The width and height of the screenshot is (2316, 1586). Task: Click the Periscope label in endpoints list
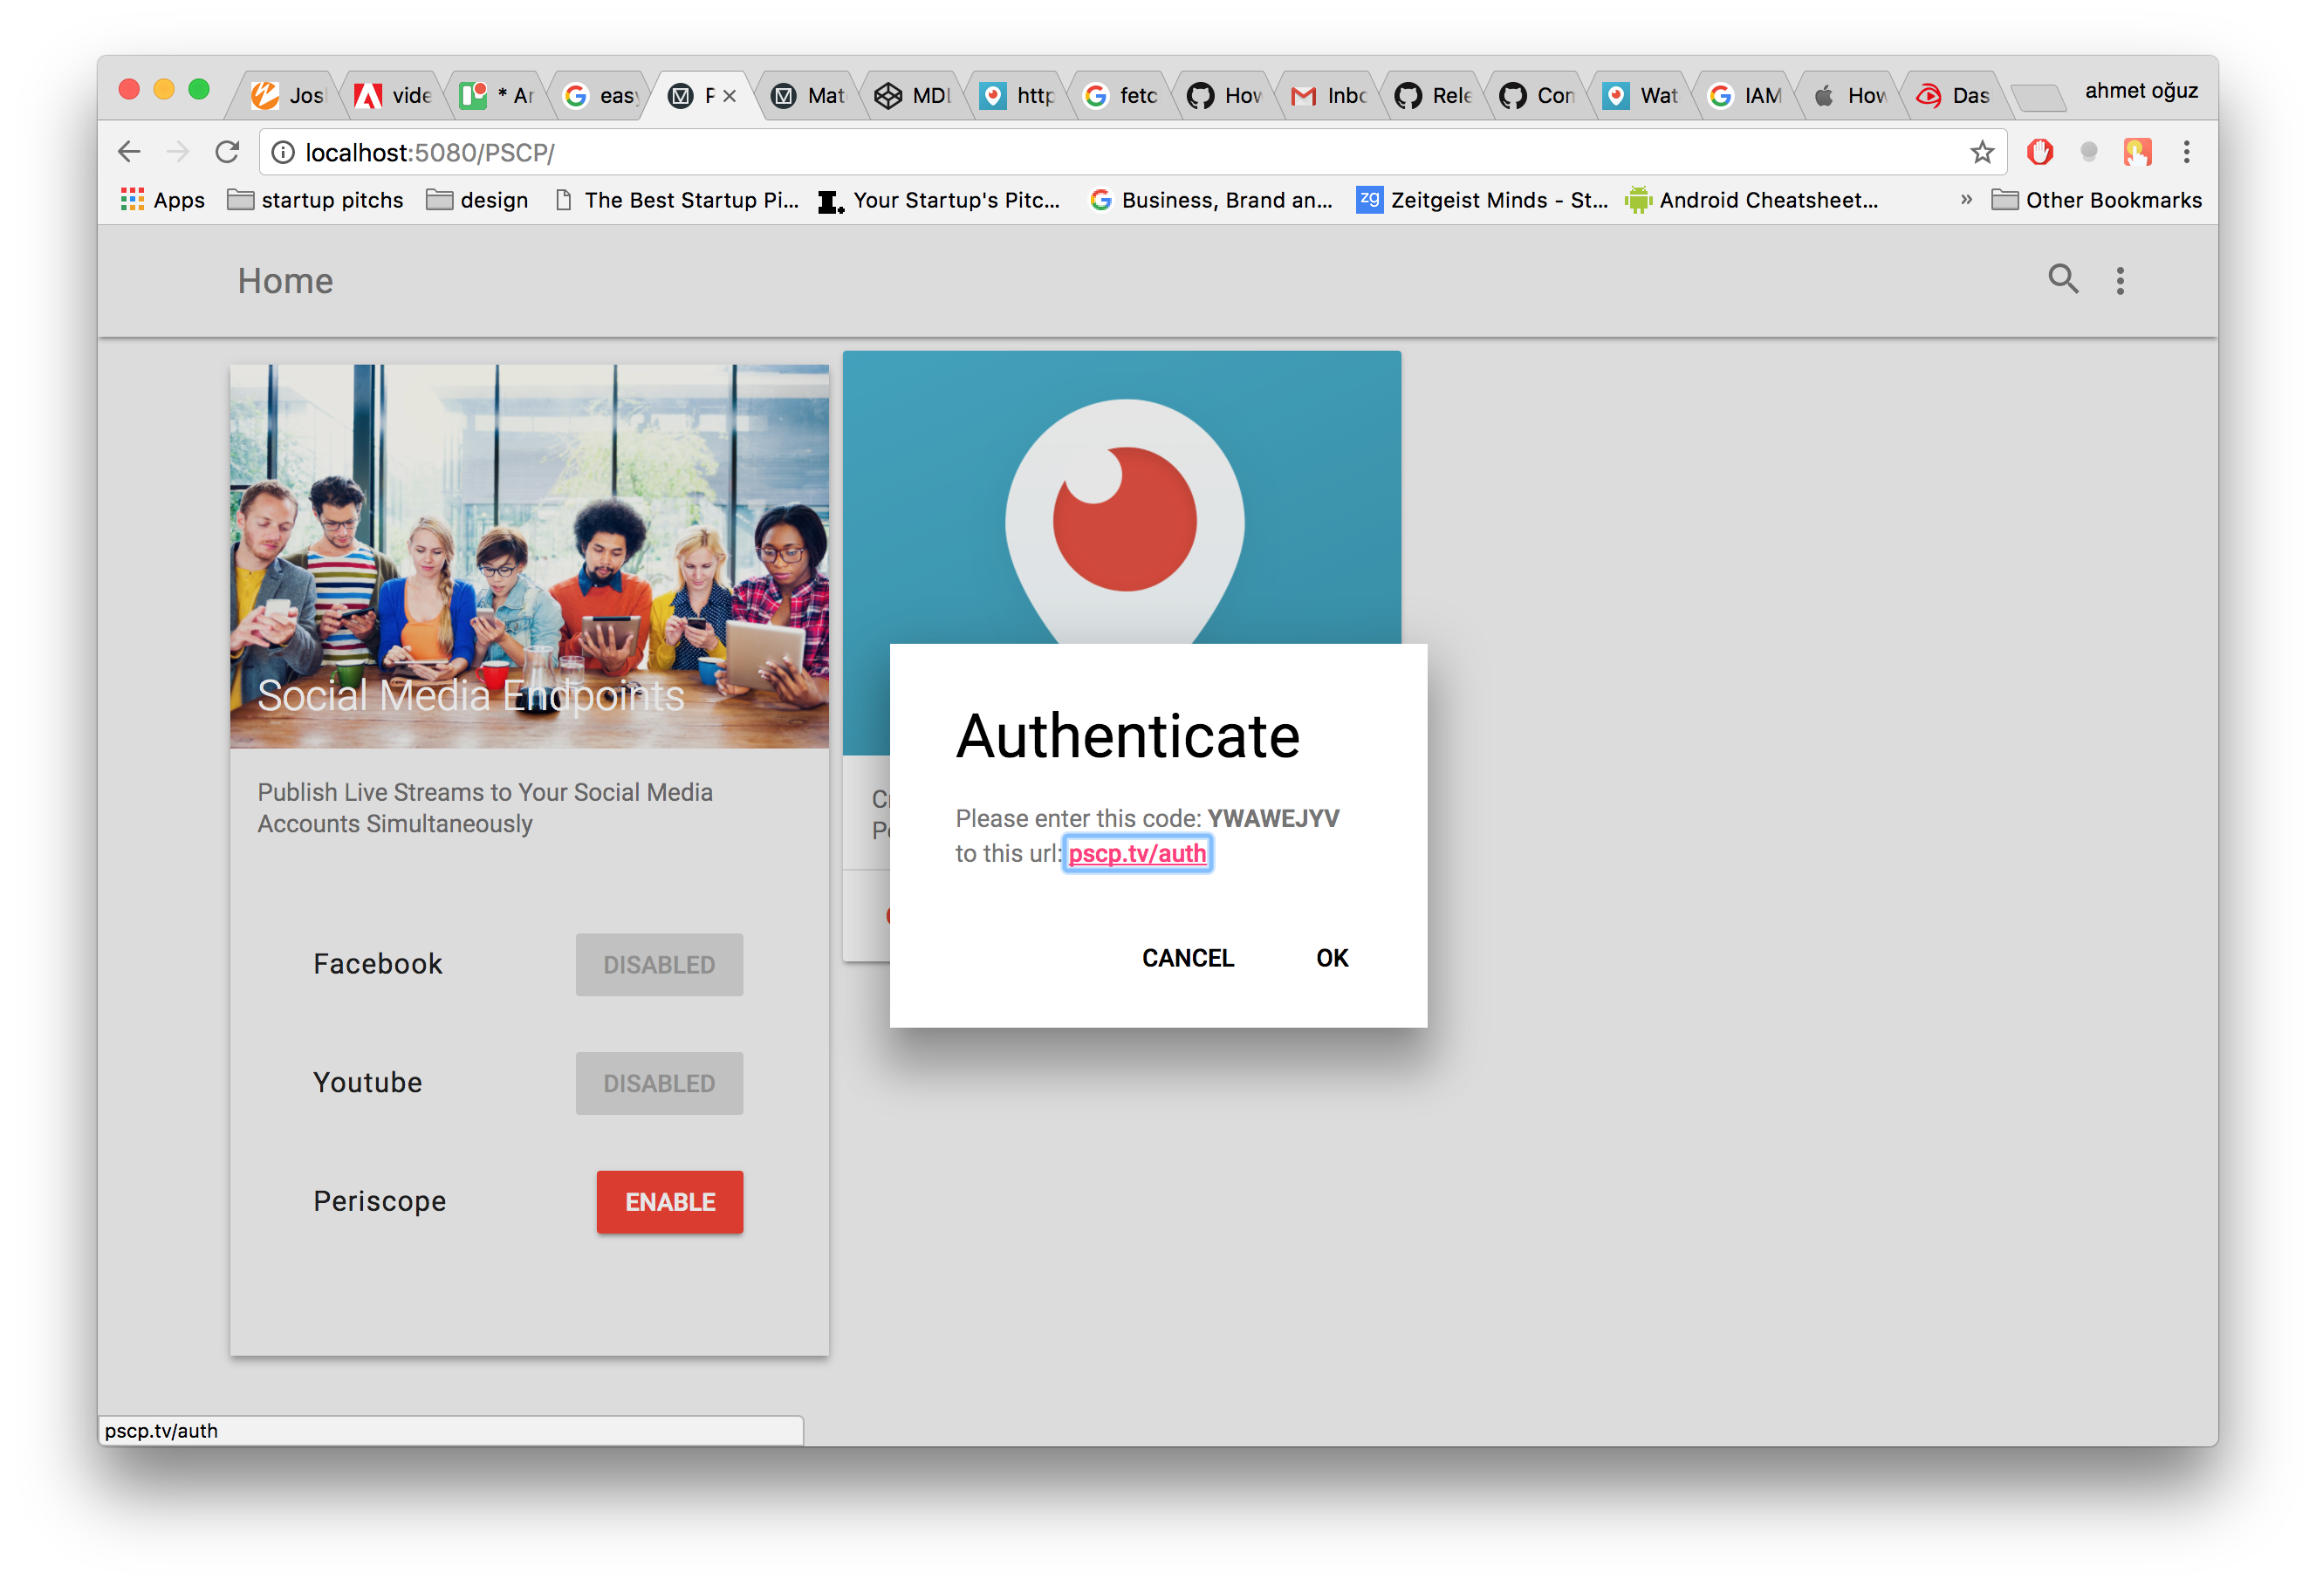pyautogui.click(x=380, y=1200)
